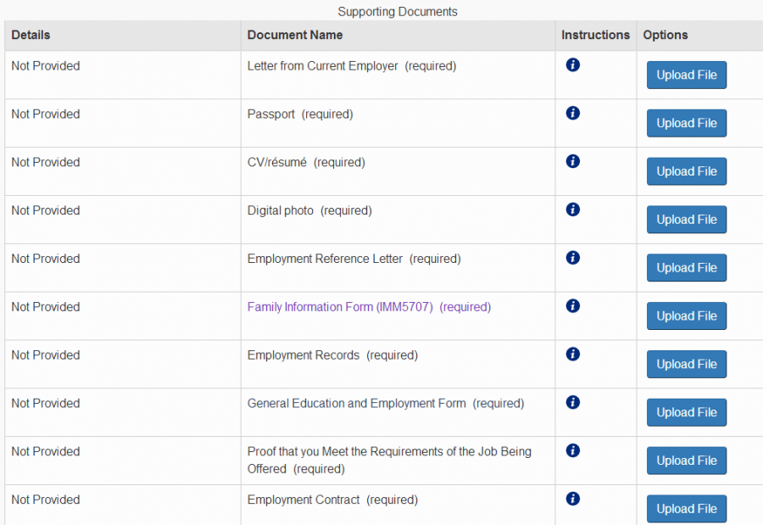Upload General Education and Employment Form
This screenshot has width=763, height=525.
click(x=686, y=412)
